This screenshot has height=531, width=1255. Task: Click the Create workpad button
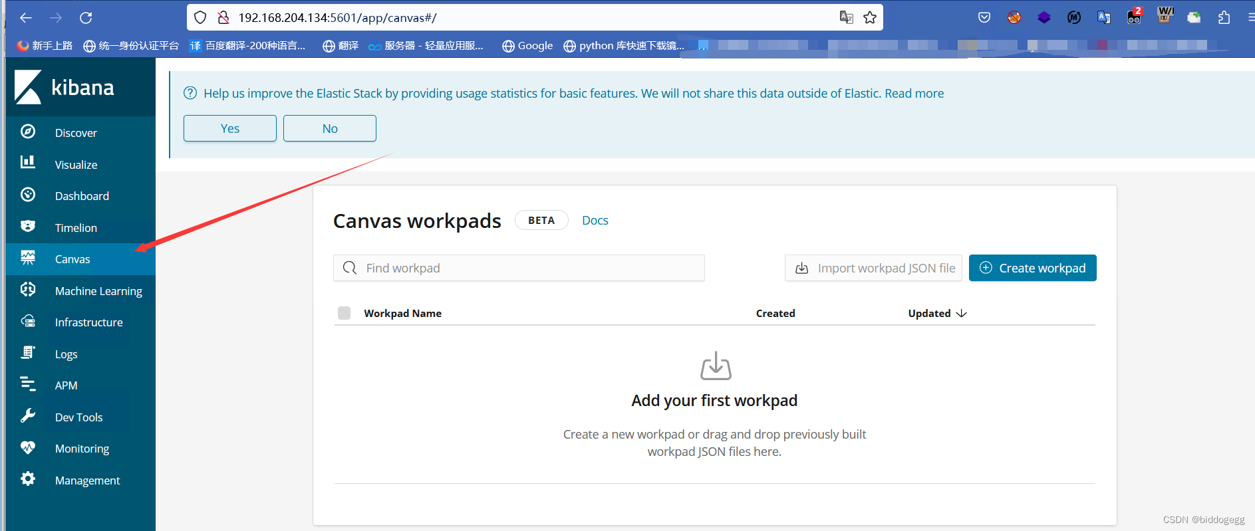click(x=1032, y=268)
